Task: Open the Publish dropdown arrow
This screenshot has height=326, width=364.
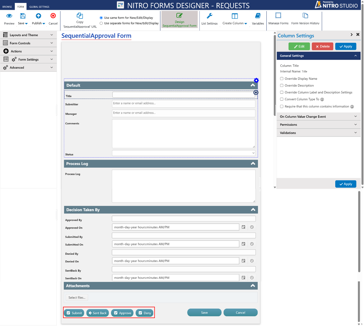Action: click(x=44, y=24)
